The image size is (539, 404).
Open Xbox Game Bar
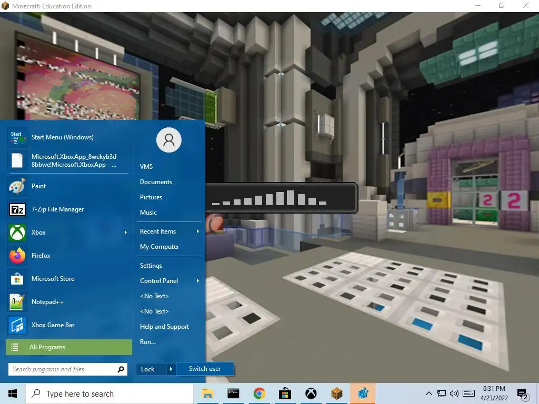68,325
